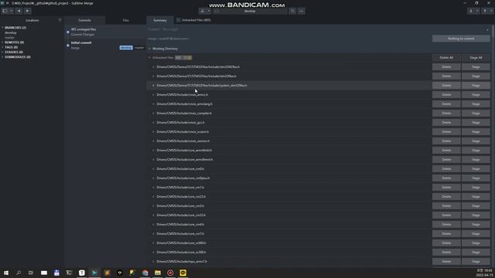
Task: Open the Windows taskbar search icon
Action: 19,273
